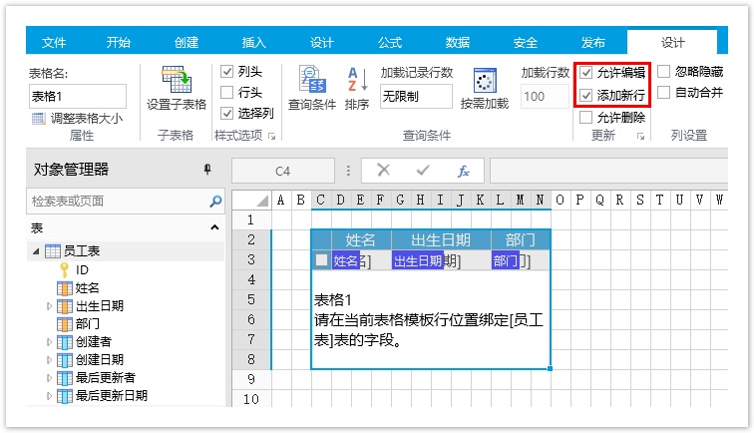
Task: Click the search magnifier in object manager
Action: coord(215,202)
